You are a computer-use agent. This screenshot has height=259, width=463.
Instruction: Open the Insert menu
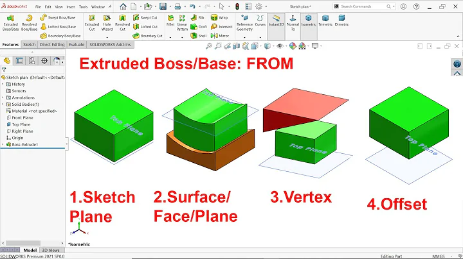[x=71, y=6]
